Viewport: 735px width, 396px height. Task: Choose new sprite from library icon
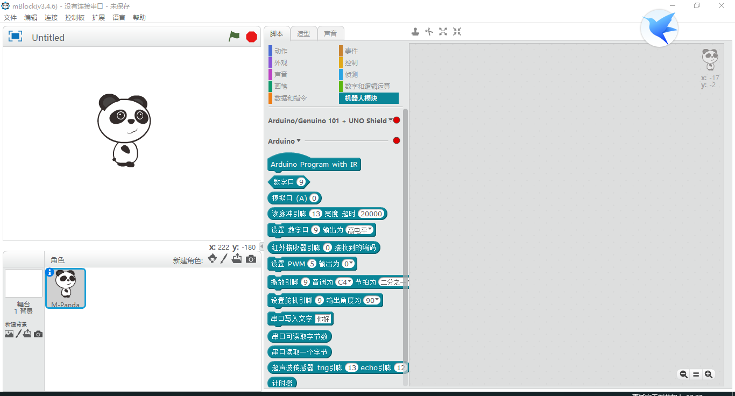pos(213,259)
